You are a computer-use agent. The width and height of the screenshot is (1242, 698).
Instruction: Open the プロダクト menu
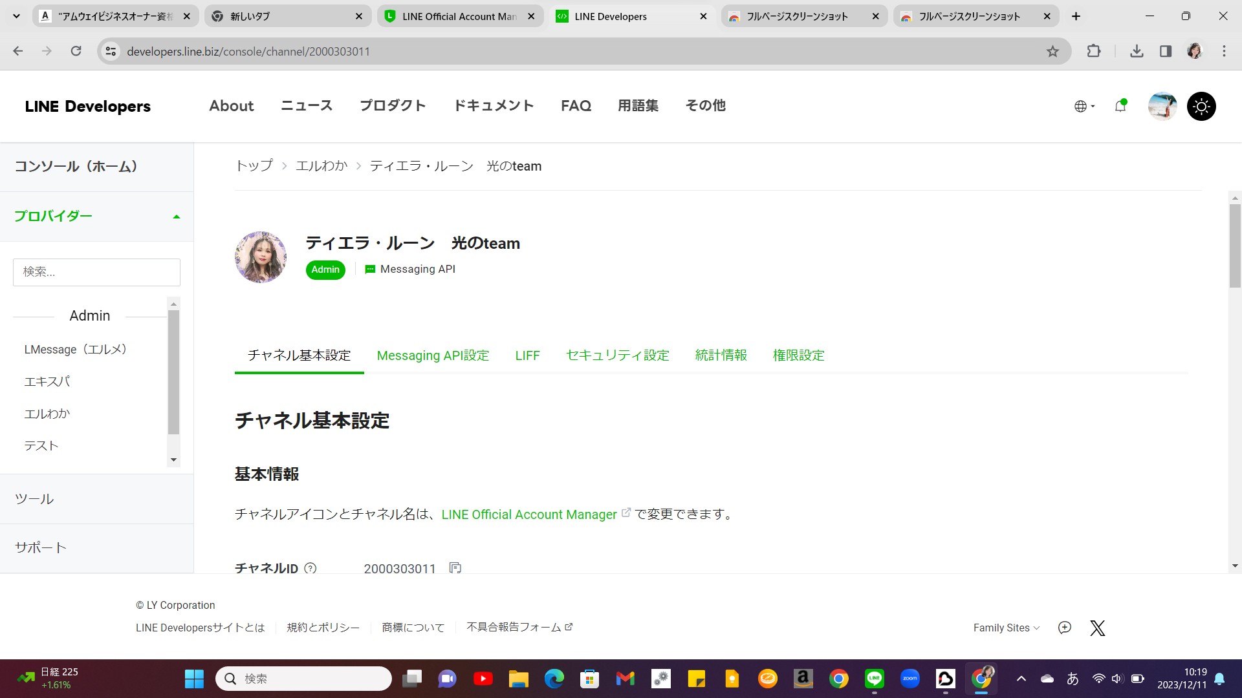pos(393,105)
